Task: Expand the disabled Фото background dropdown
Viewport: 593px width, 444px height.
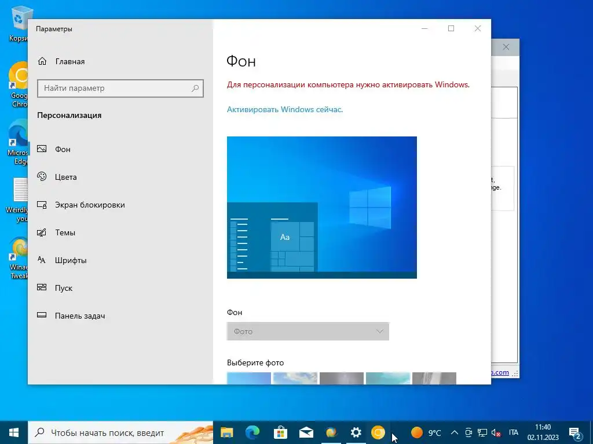Action: [308, 331]
